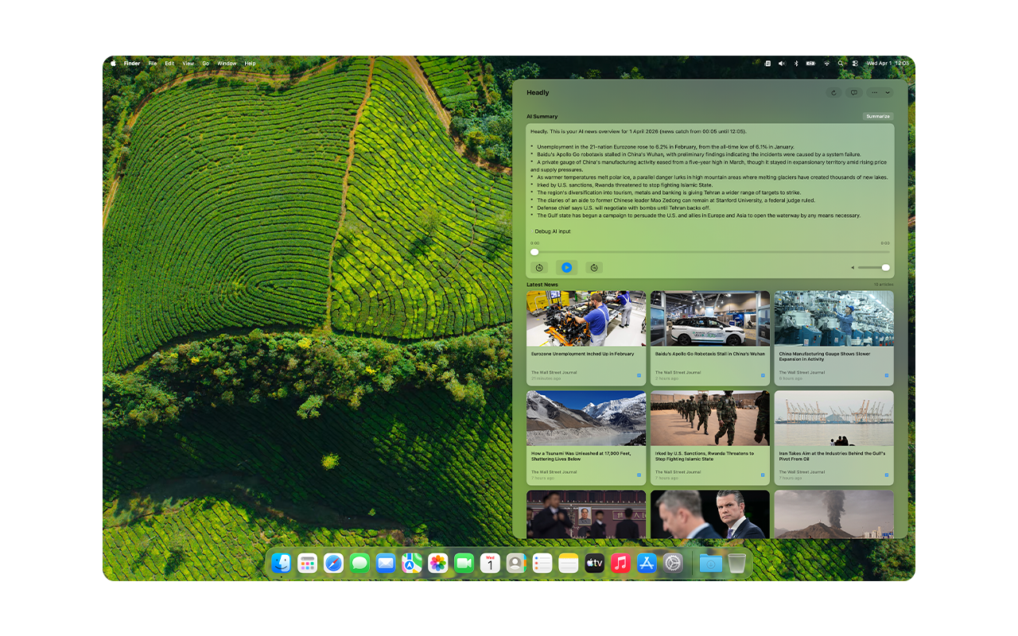The width and height of the screenshot is (1018, 636).
Task: Open the Go menu
Action: click(x=205, y=63)
